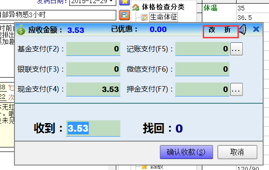The image size is (269, 170).
Task: Click the 微信支付(F6) label
Action: coord(150,69)
